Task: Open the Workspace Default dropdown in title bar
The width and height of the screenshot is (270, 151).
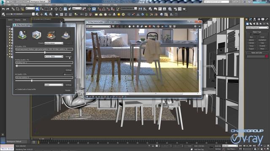Action: [x=39, y=2]
